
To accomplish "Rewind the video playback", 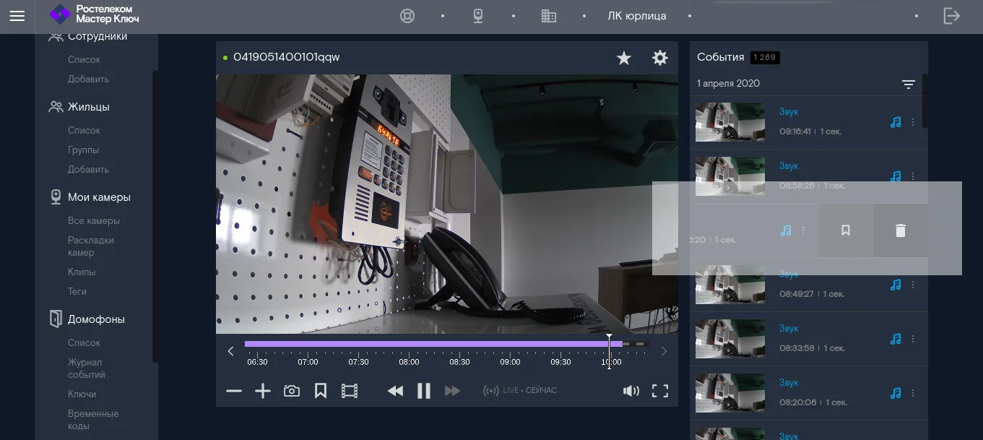I will [395, 391].
